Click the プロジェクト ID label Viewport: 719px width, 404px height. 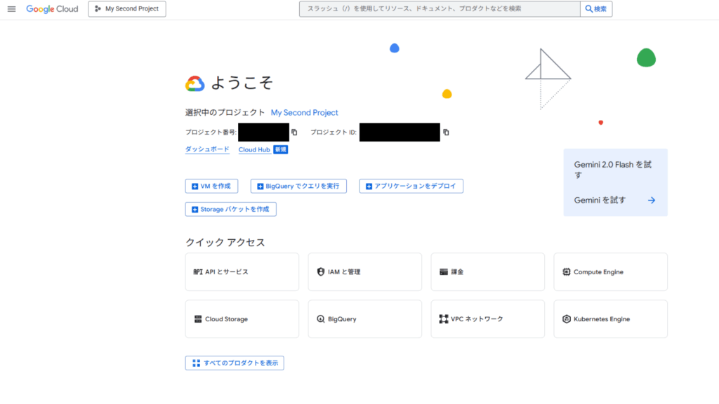[x=334, y=133]
